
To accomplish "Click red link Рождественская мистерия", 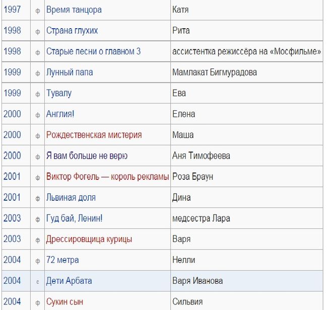I will pyautogui.click(x=94, y=135).
